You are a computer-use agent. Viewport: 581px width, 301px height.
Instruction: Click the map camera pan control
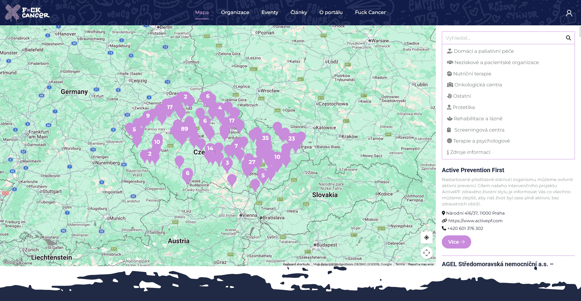[426, 253]
